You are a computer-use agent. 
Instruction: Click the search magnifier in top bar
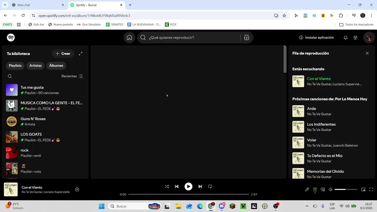click(x=143, y=37)
